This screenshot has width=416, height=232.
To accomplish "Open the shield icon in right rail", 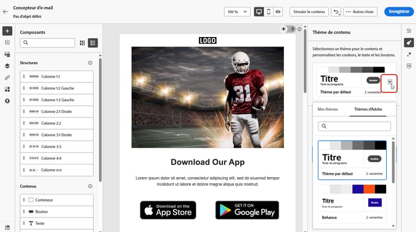I will 409,66.
